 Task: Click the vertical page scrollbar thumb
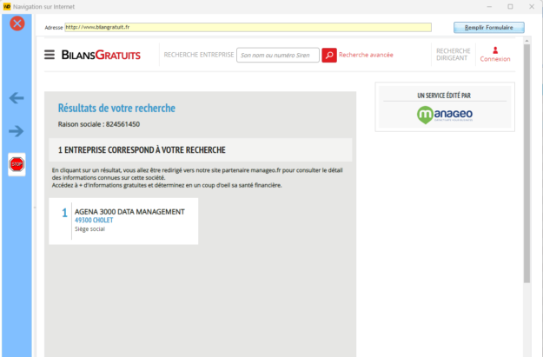pos(526,165)
